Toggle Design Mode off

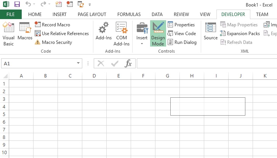[x=158, y=33]
